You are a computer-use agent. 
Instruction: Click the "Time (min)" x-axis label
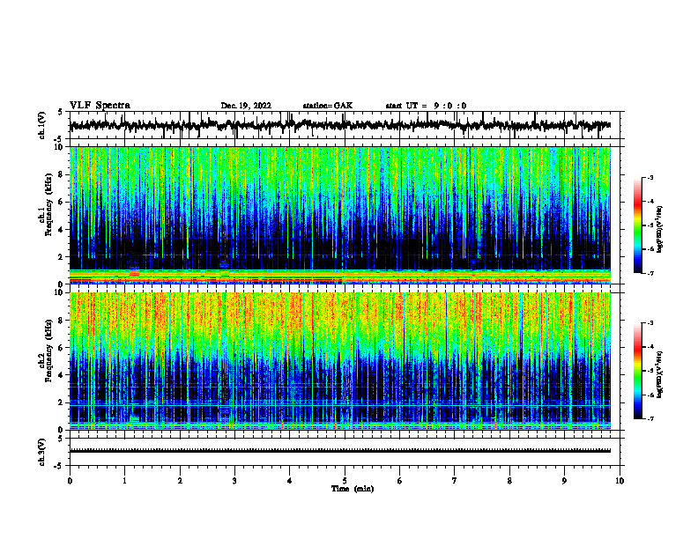click(353, 489)
